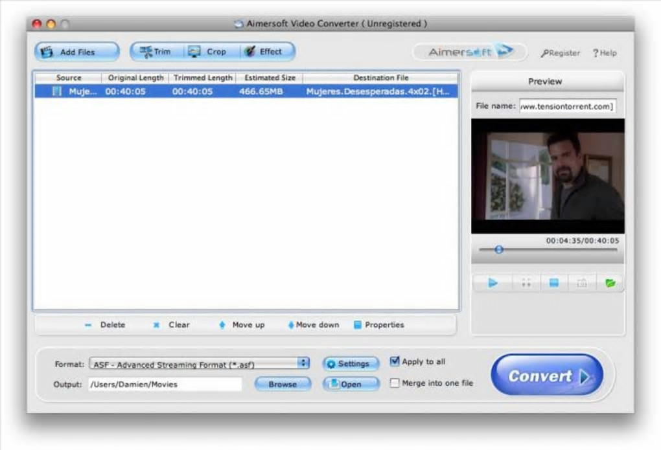Click the preview video thumbnail
Viewport: 661px width, 450px height.
click(x=548, y=175)
